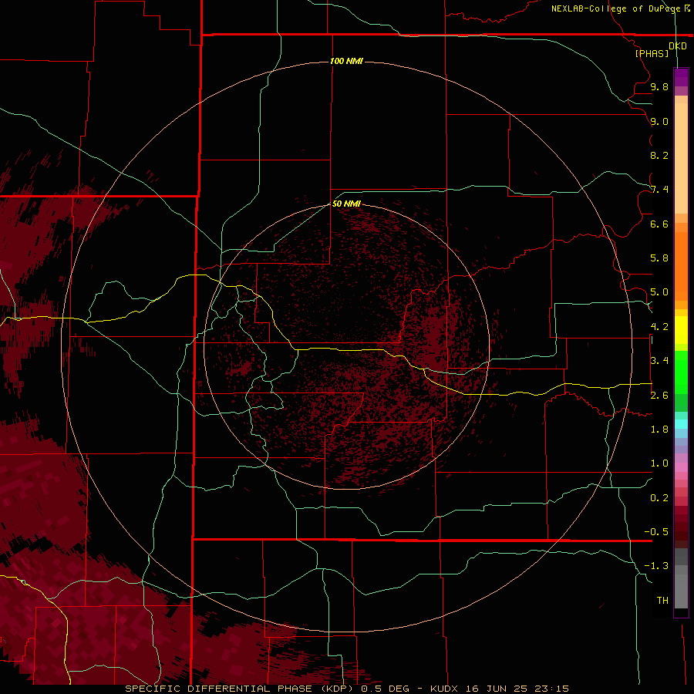This screenshot has width=694, height=694.
Task: Click the 4.2 value on the color scale
Action: [x=659, y=327]
